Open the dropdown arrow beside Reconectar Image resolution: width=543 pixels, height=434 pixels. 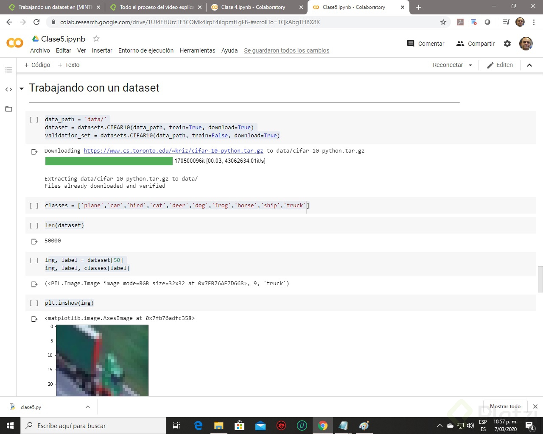click(x=470, y=65)
